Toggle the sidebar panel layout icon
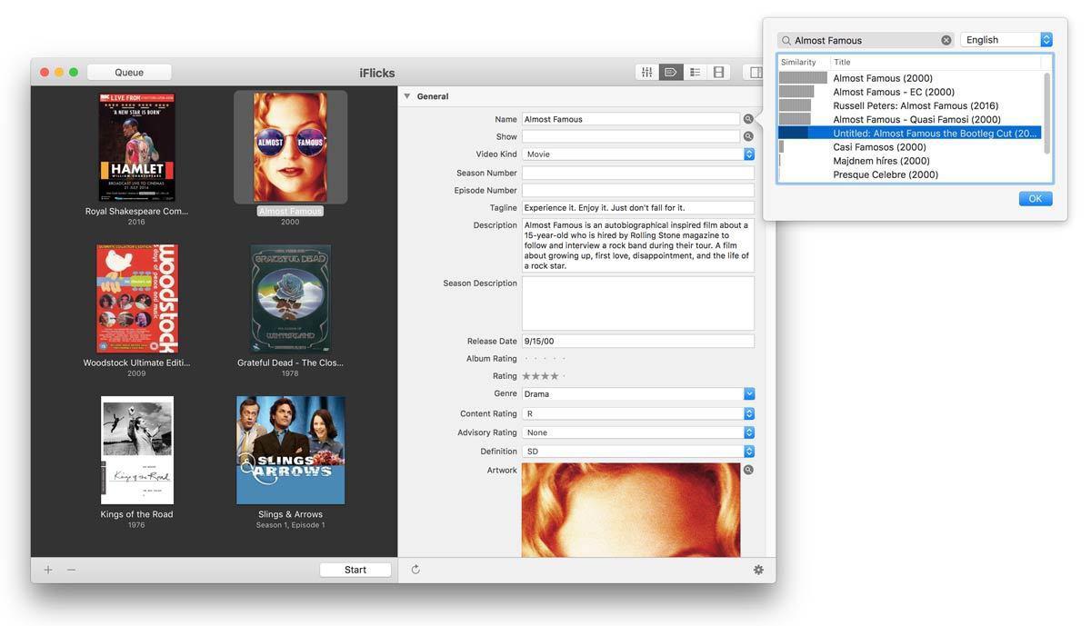The height and width of the screenshot is (626, 1091). pos(755,72)
